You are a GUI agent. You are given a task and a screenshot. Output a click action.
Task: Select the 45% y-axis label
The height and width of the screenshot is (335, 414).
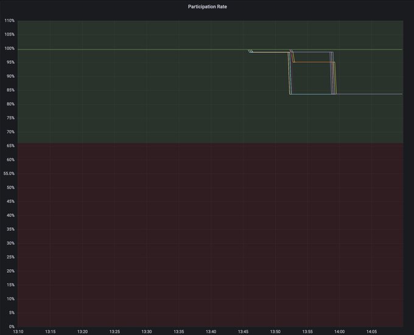[x=10, y=202]
